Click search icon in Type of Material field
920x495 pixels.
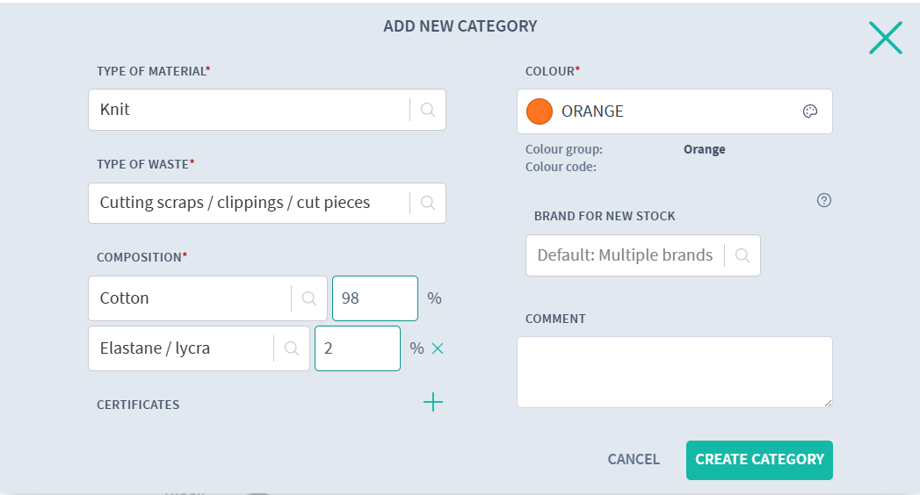[x=428, y=111]
